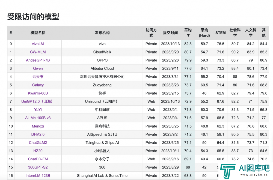Open the Mengzi model link
Viewport: 273px width, 180px height.
[x=38, y=126]
